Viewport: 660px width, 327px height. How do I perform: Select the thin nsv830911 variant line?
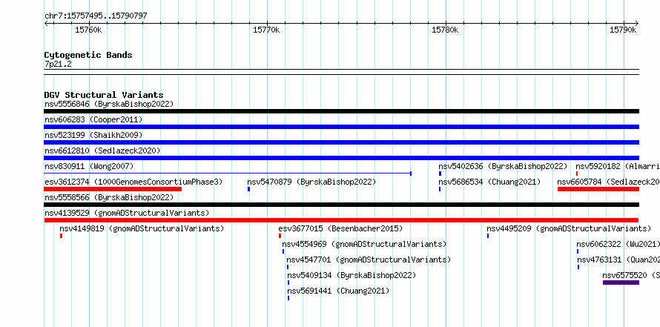pos(228,174)
